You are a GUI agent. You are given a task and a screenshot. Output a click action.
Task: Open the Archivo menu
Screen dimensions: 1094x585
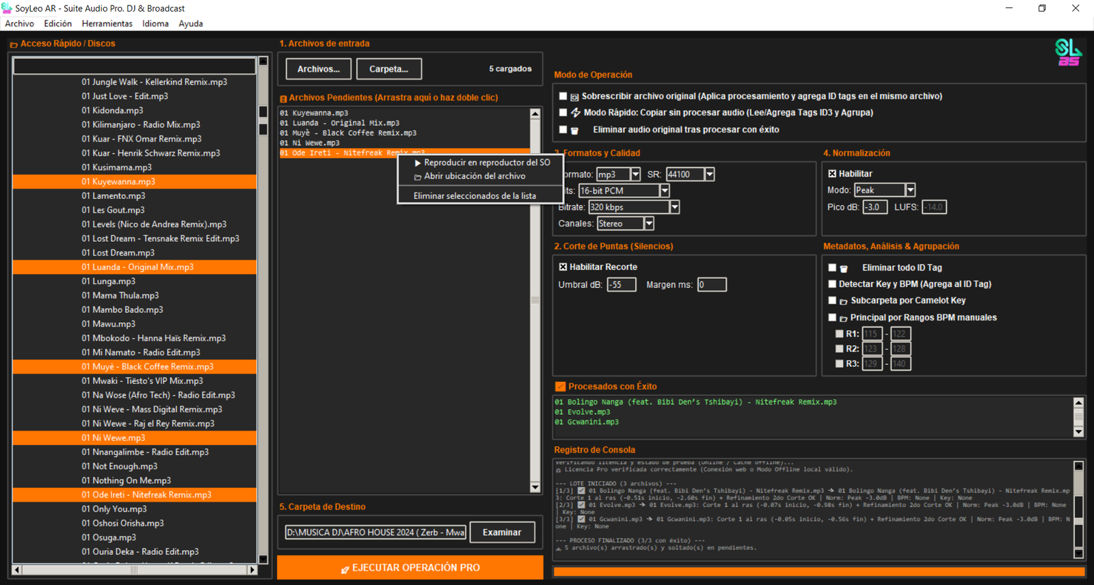pyautogui.click(x=19, y=23)
